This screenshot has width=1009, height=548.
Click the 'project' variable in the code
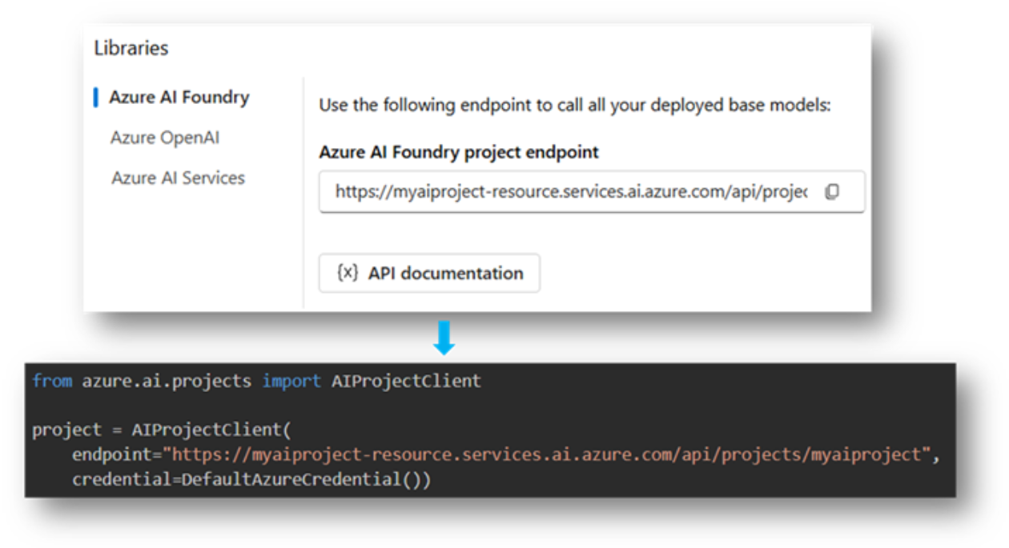point(67,430)
